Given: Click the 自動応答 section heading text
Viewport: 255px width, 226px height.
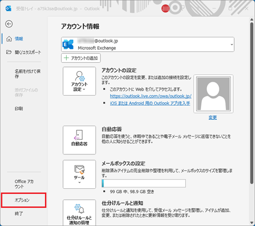Looking at the screenshot, I should [x=112, y=129].
